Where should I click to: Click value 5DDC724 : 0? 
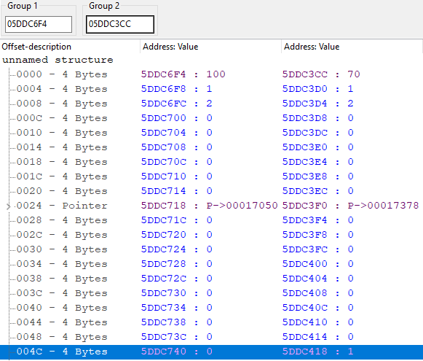pos(177,249)
